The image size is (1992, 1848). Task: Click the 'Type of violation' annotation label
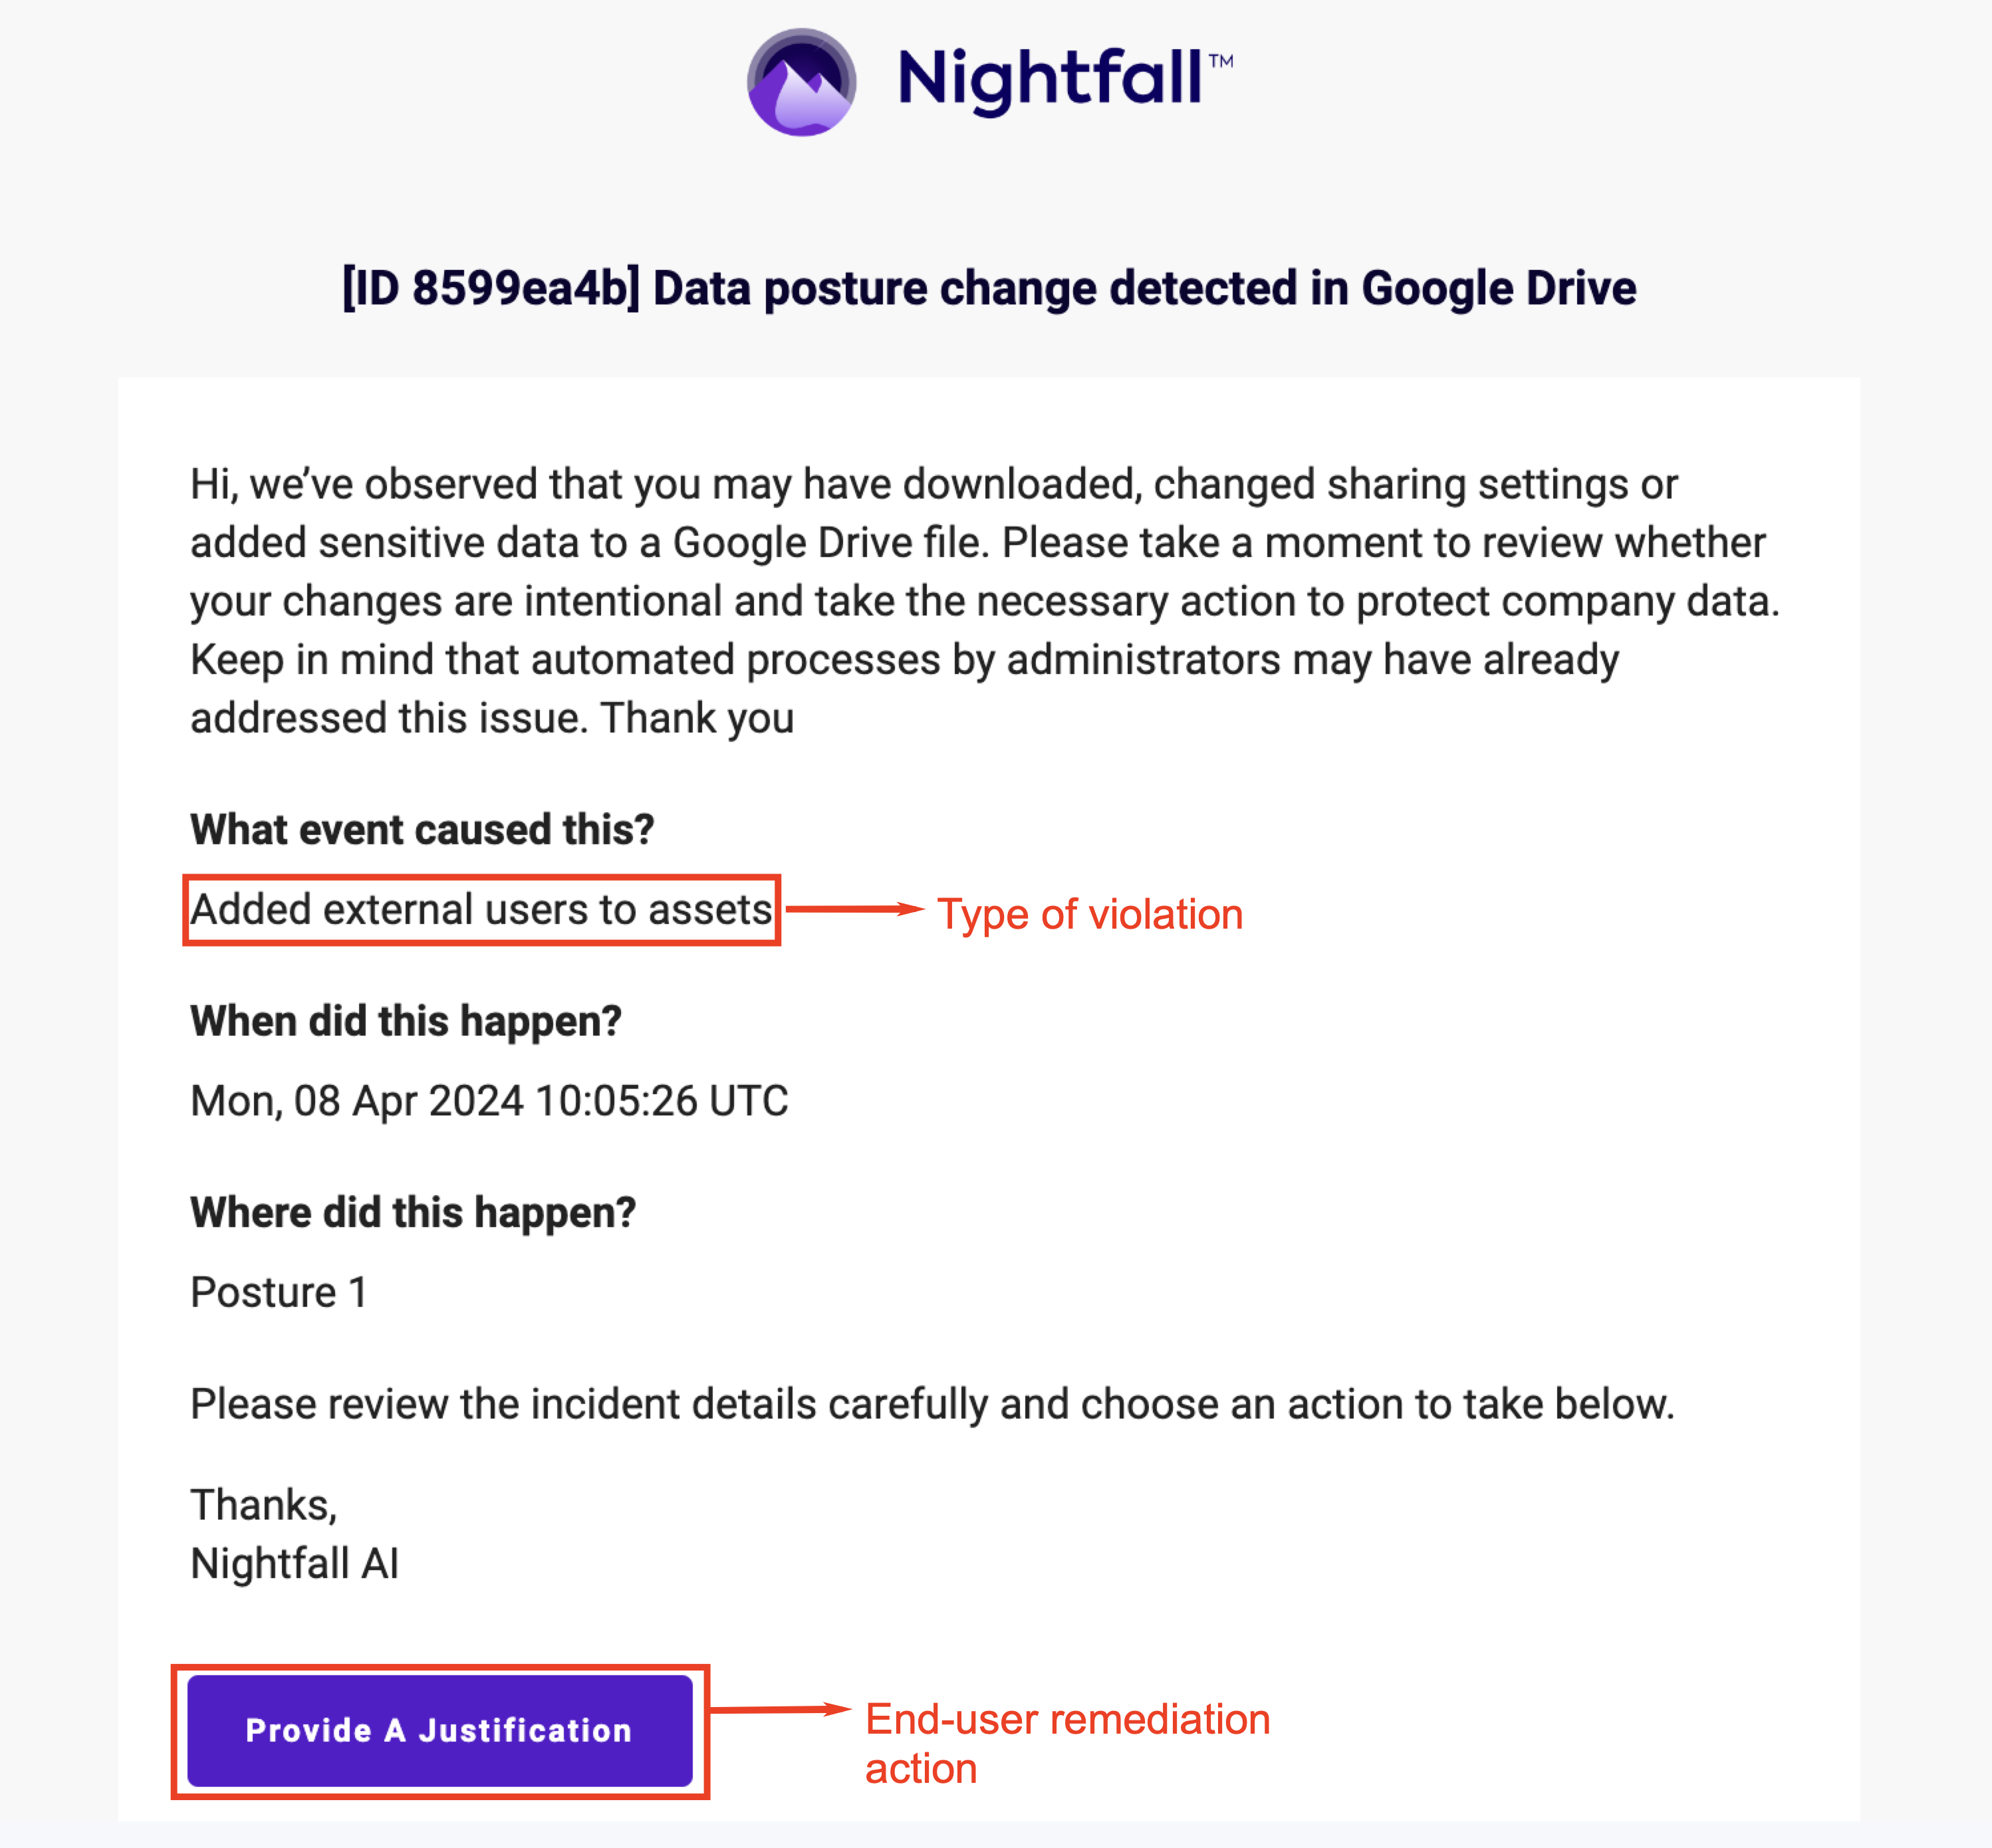tap(1089, 914)
